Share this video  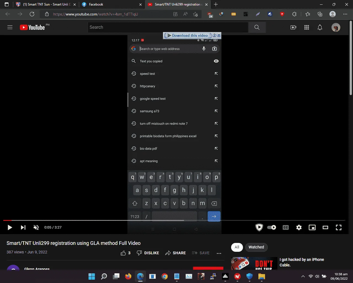click(175, 253)
